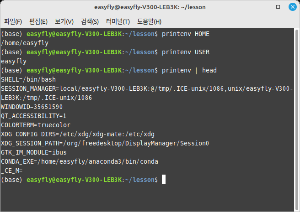Open the 터미널(T) menu

pyautogui.click(x=118, y=21)
